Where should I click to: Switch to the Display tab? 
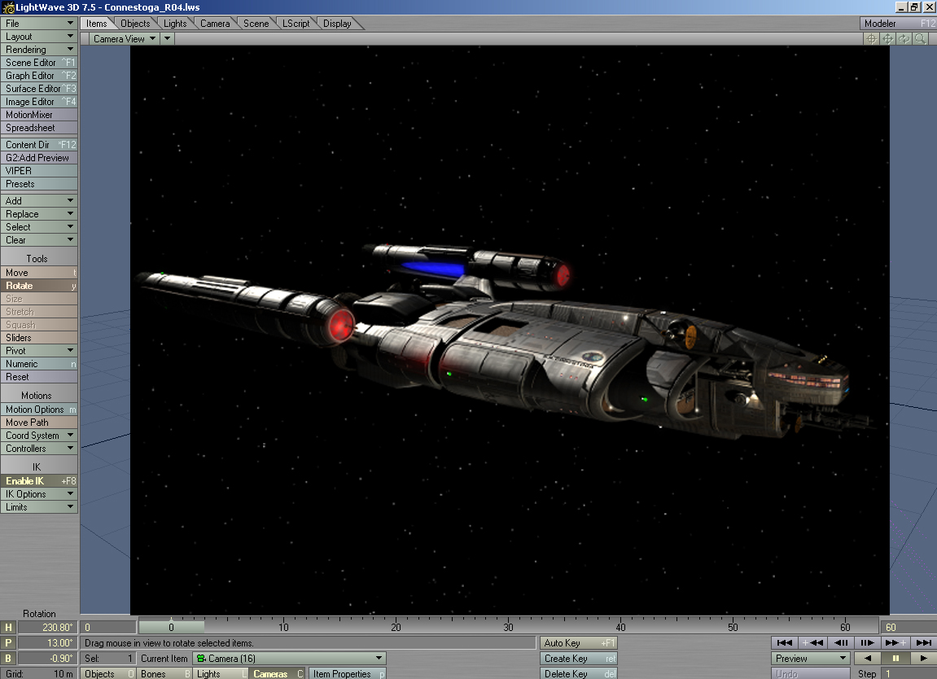tap(337, 24)
